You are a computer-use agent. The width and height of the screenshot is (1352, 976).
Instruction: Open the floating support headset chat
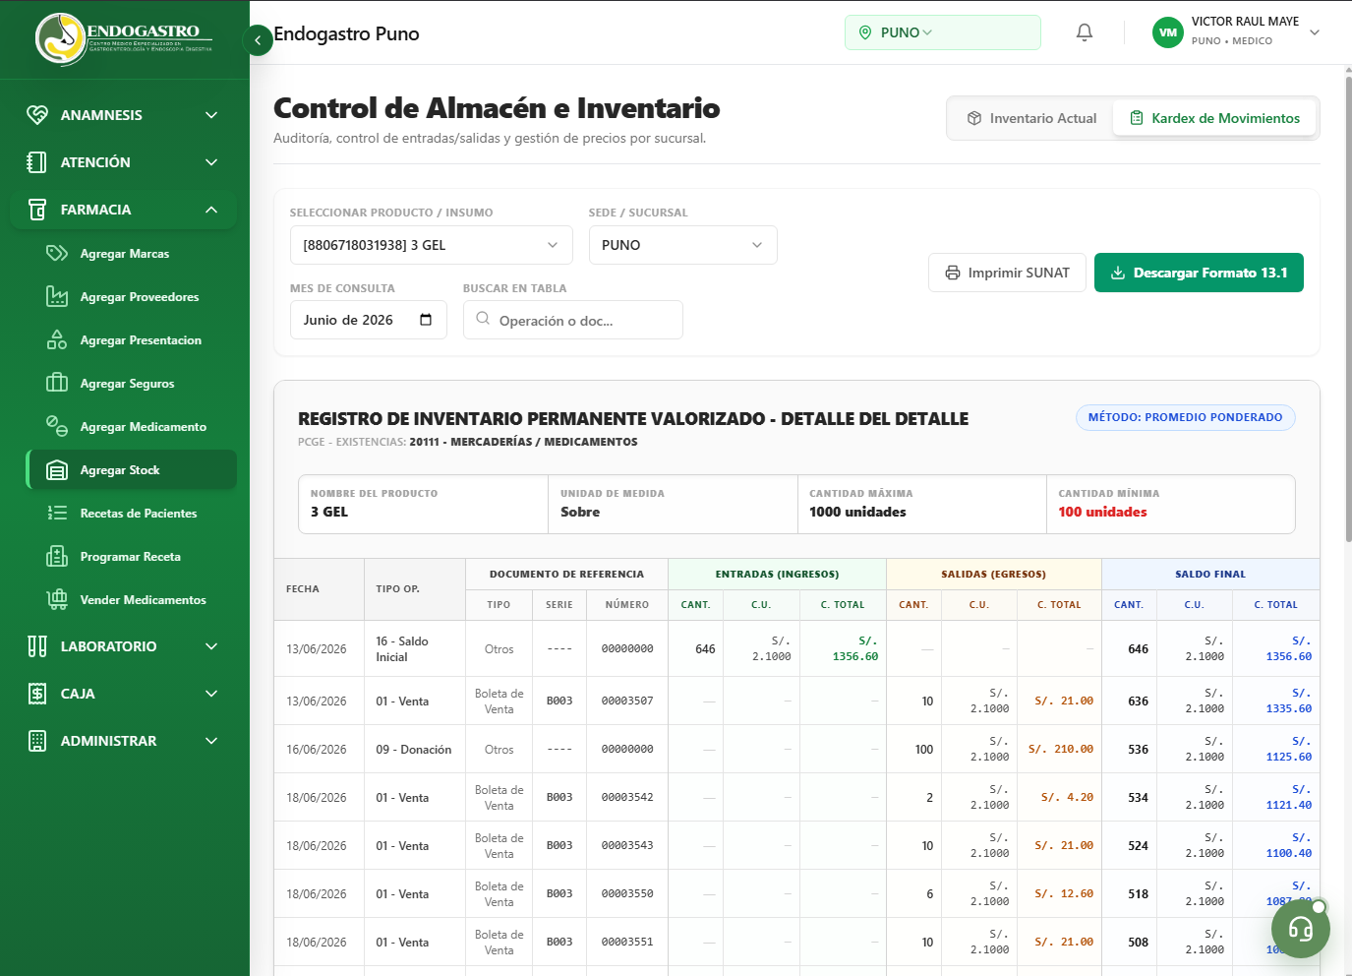pos(1300,929)
